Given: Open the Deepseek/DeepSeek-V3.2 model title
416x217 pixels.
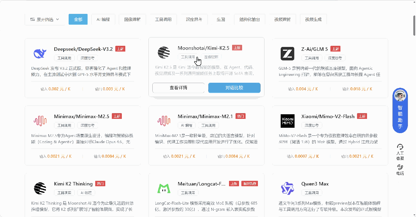Looking at the screenshot, I should coord(83,49).
